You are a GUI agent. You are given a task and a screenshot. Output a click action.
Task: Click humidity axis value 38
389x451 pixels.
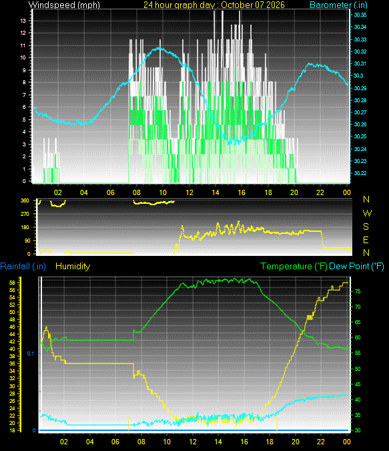tap(12, 356)
